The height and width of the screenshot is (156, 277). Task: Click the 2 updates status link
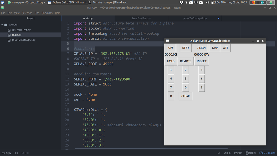[267, 153]
